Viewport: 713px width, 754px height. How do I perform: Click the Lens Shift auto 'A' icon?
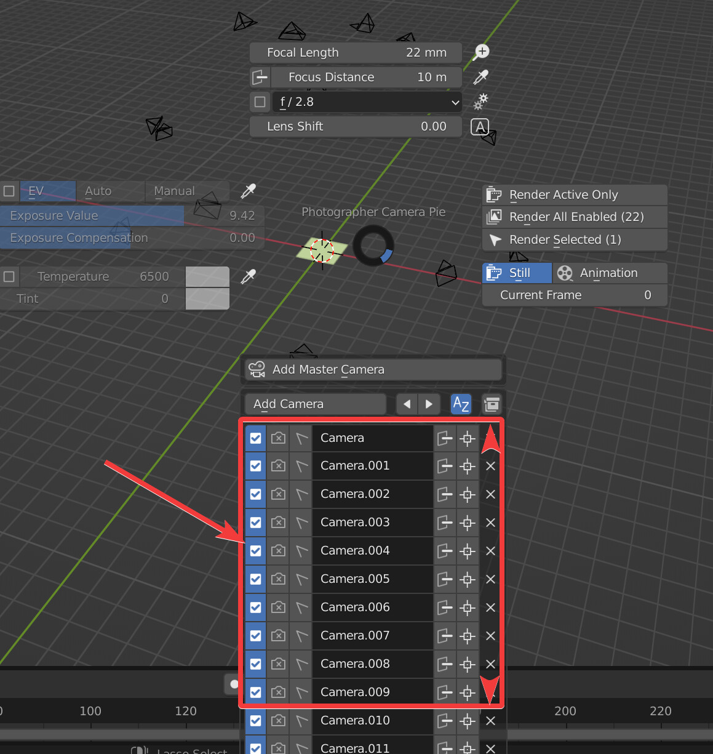coord(480,127)
